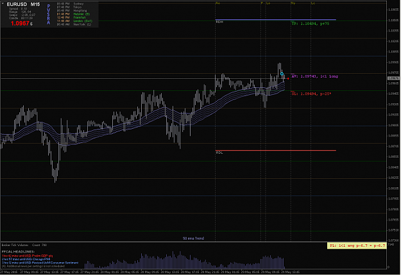Click the current price tag on price axis

coord(393,78)
